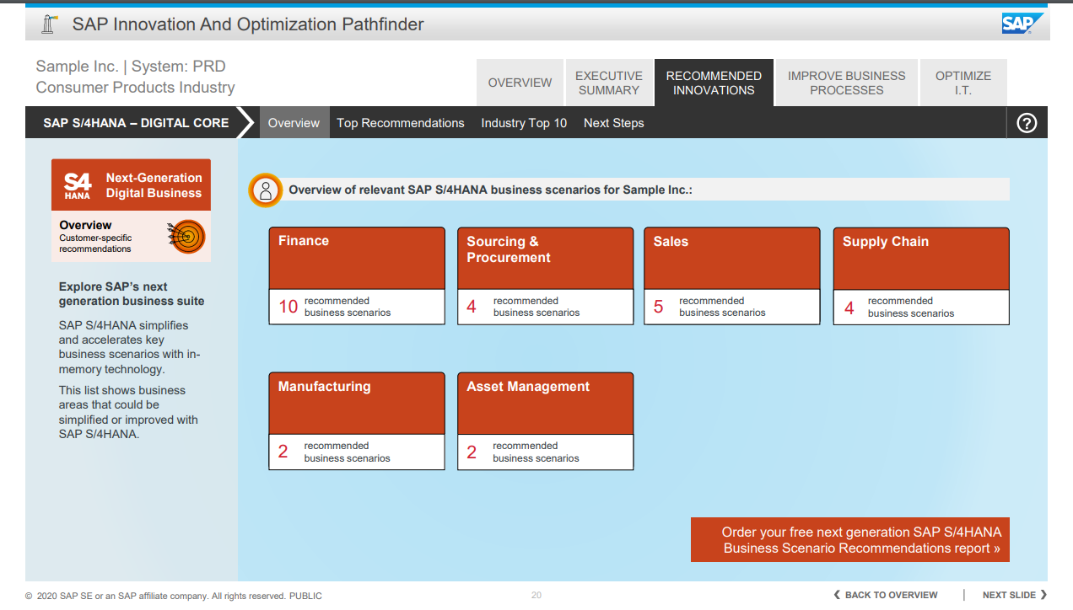The image size is (1073, 610).
Task: Click the 2 count under Asset Management
Action: click(472, 452)
